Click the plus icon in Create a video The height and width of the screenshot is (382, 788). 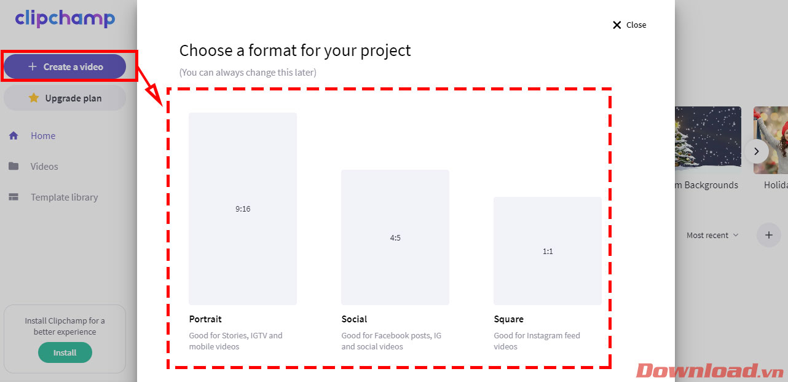pos(33,66)
